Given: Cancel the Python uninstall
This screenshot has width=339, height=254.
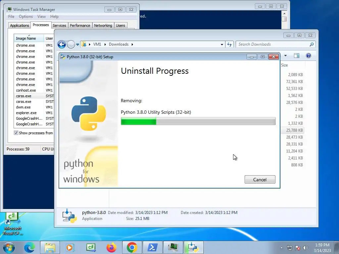Looking at the screenshot, I should [260, 180].
